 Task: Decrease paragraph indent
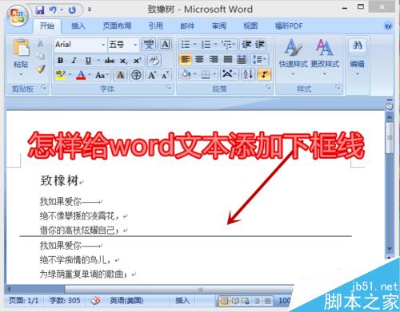click(246, 44)
